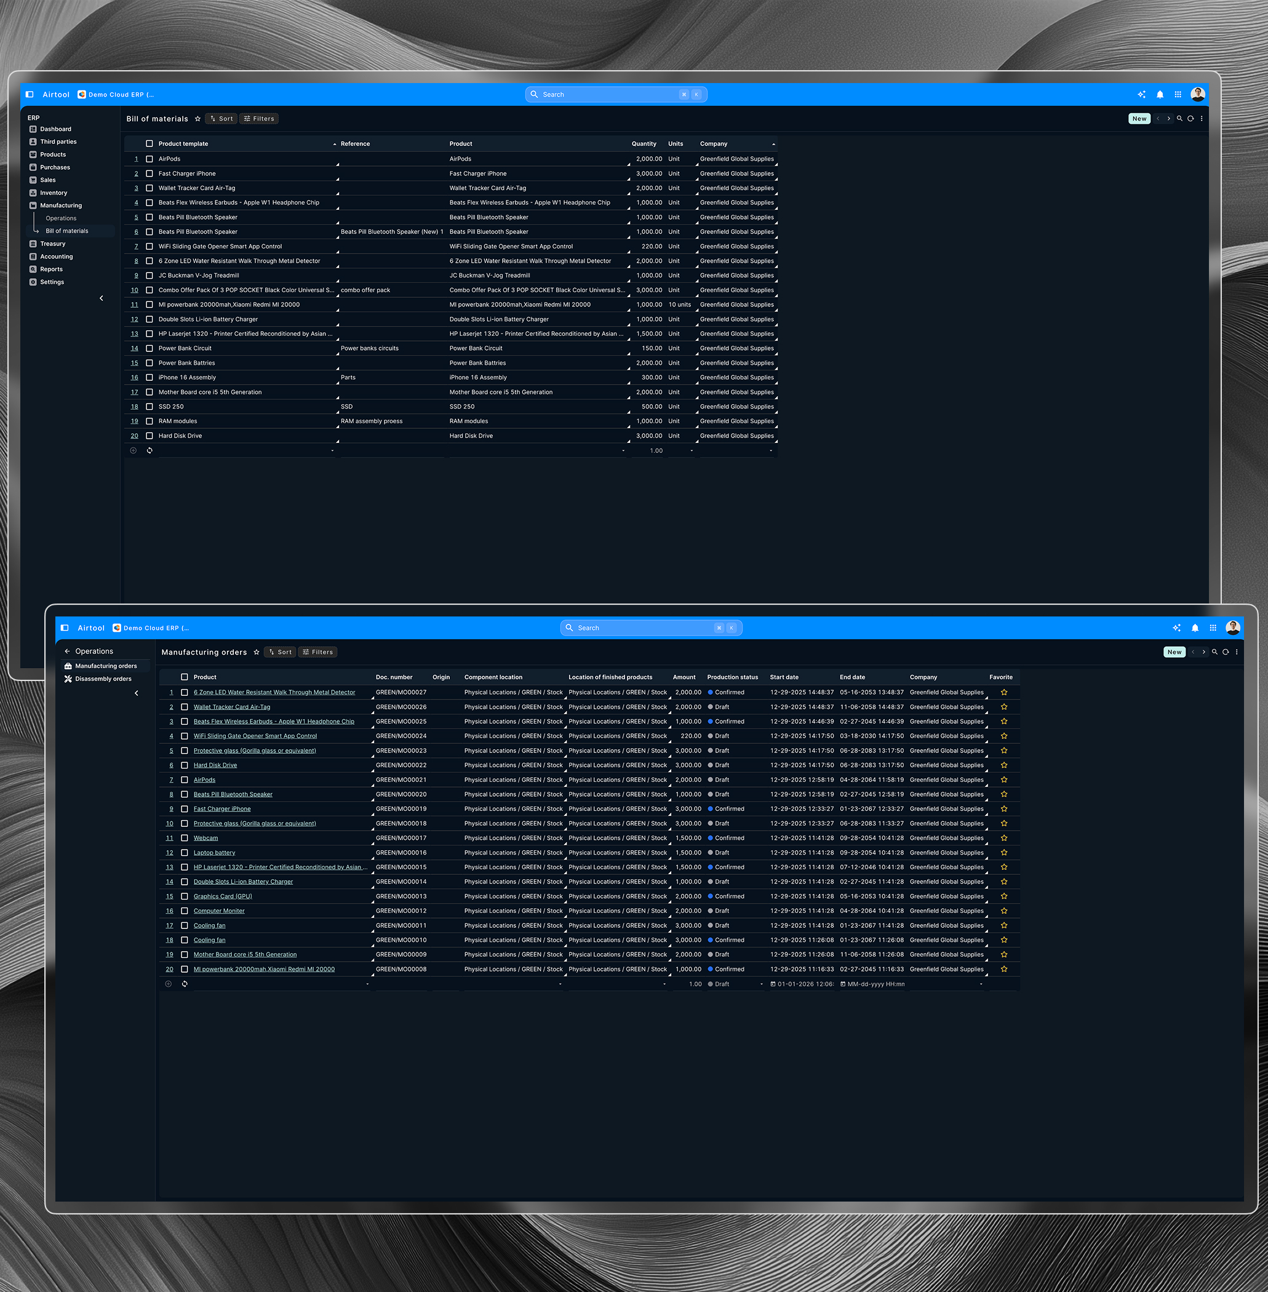1268x1292 pixels.
Task: Click refresh icon in Manufacturing orders toolbar
Action: 1226,653
